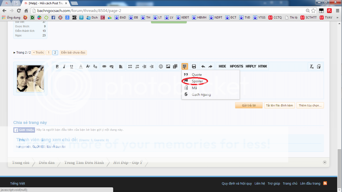Toggle italic text formatting
Image resolution: width=342 pixels, height=192 pixels.
[x=64, y=66]
